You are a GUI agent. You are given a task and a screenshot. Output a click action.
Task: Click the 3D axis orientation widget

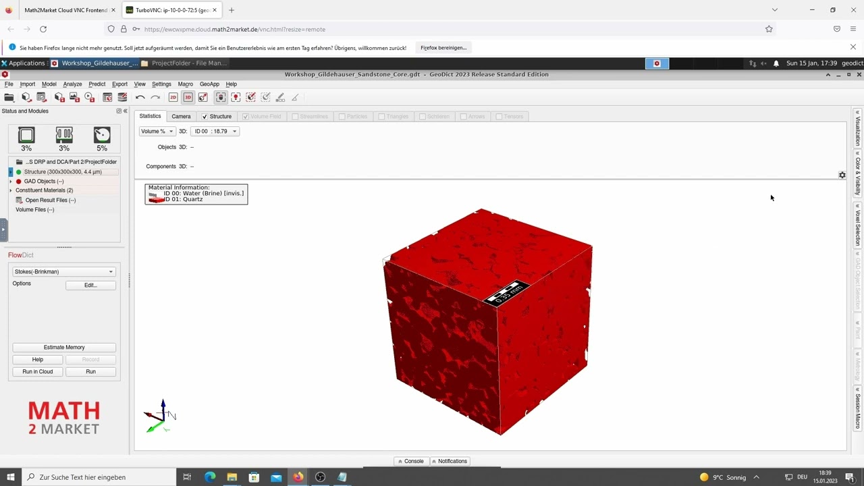click(x=160, y=415)
